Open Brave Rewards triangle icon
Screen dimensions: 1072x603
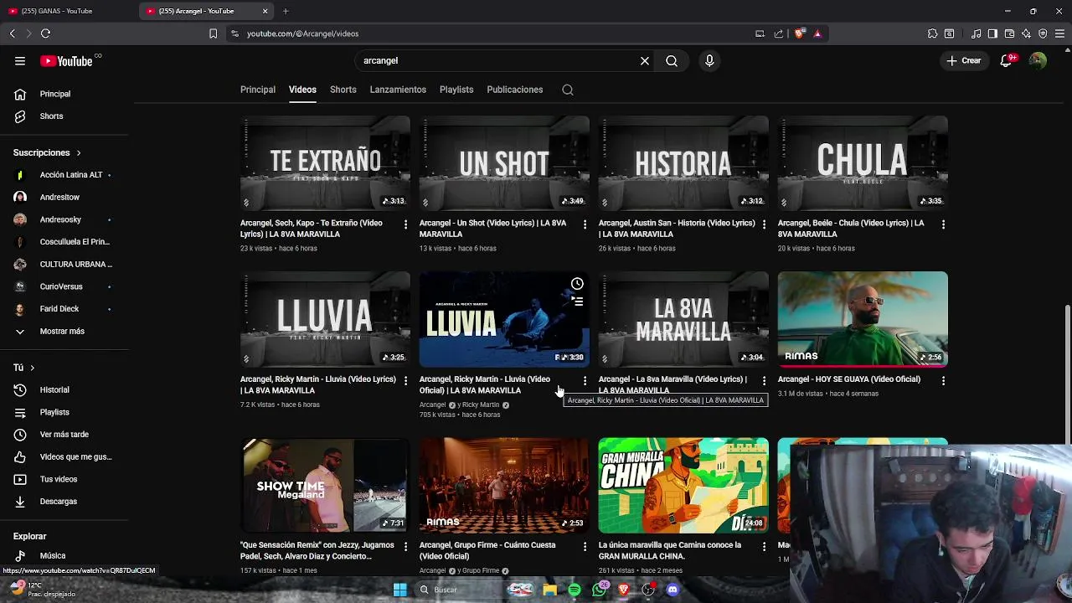(817, 33)
